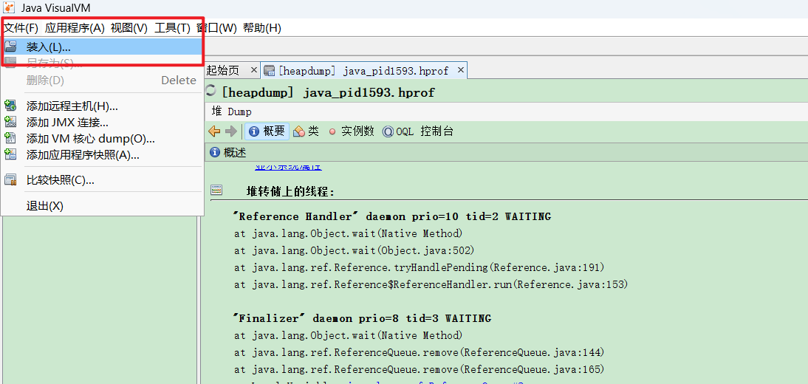Screen dimensions: 808x384
Task: Click the JMX icon beside 添加 JMX 连接
Action: click(x=10, y=123)
